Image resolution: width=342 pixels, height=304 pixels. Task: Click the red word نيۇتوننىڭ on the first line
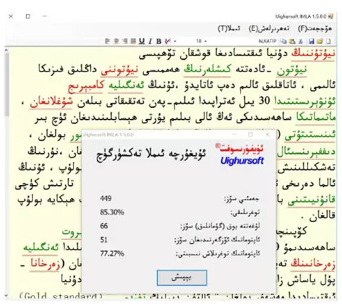(x=313, y=53)
